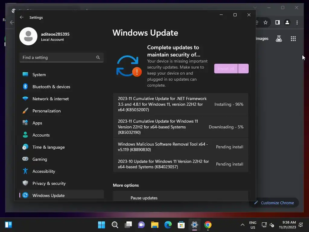Open the notification bell icon in the tray
Viewport: 309px width, 232px height.
301,225
